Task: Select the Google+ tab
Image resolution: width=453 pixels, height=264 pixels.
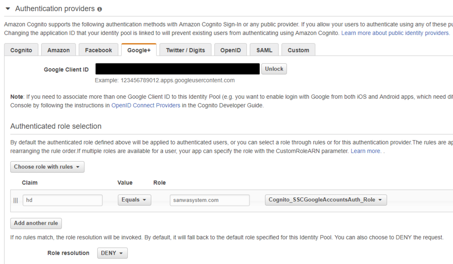Action: pyautogui.click(x=138, y=50)
